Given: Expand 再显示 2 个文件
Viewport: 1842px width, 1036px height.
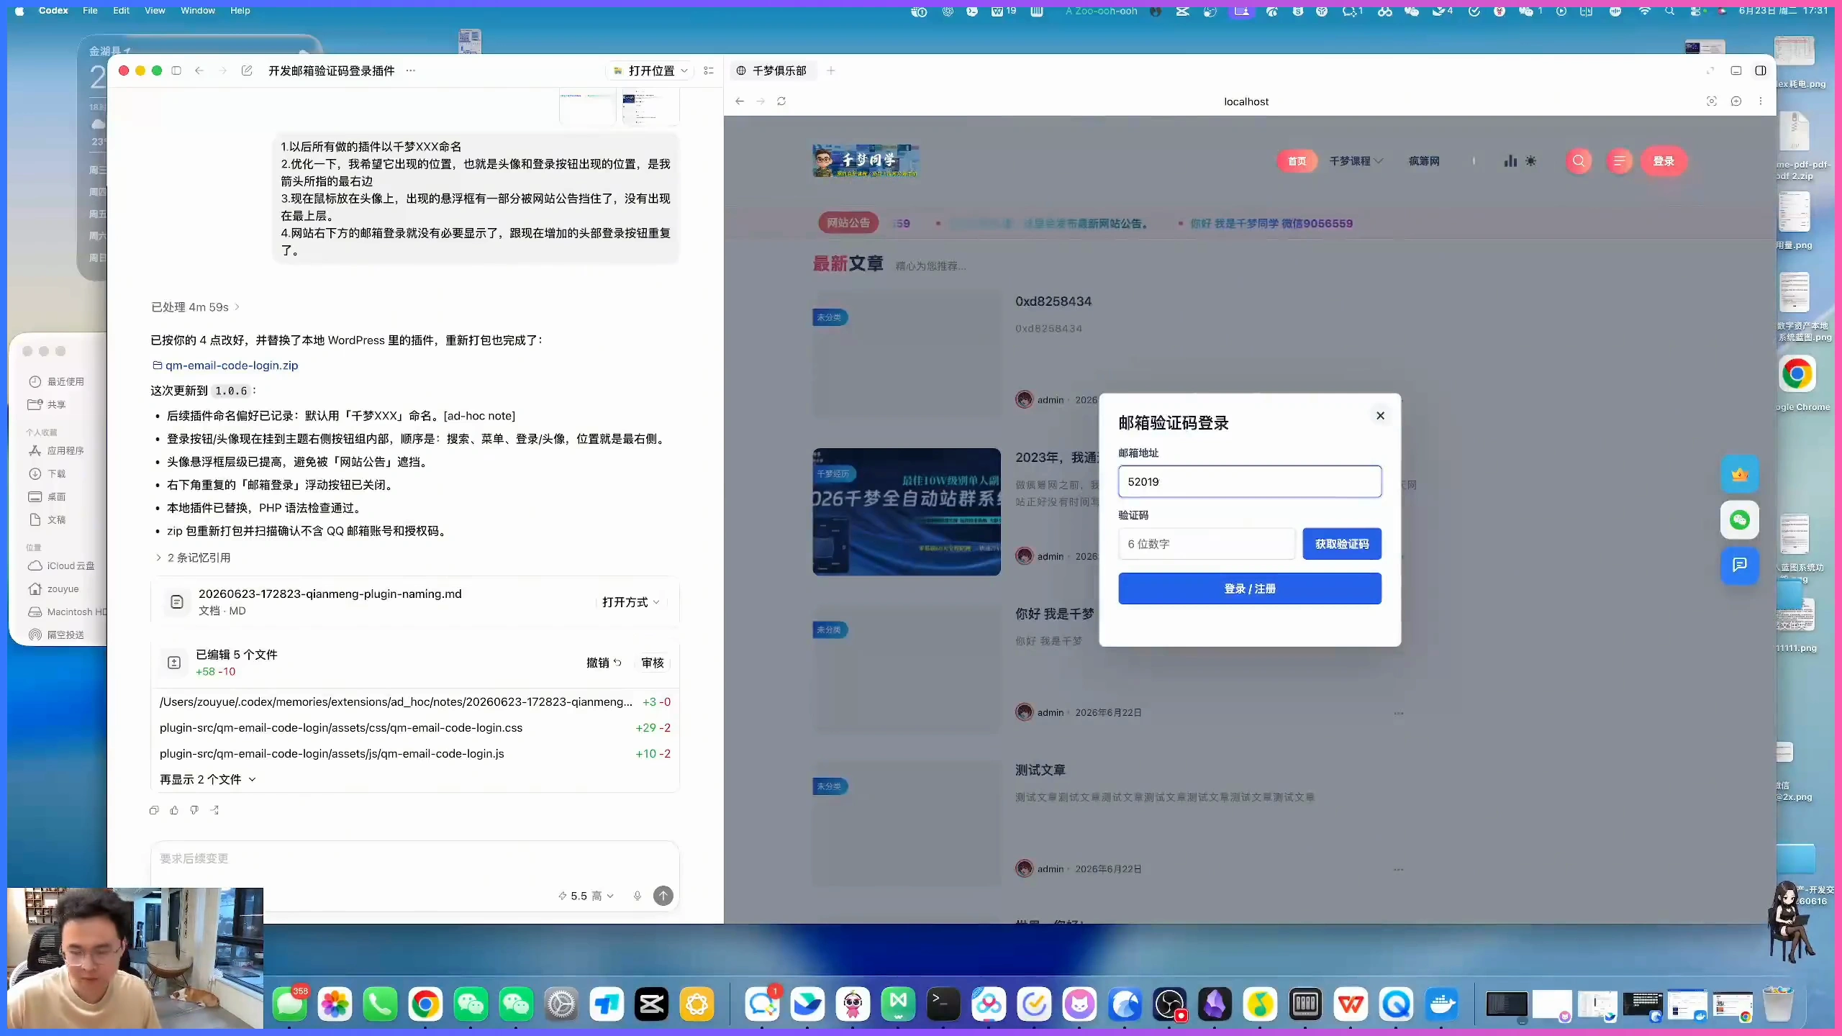Looking at the screenshot, I should click(x=208, y=779).
